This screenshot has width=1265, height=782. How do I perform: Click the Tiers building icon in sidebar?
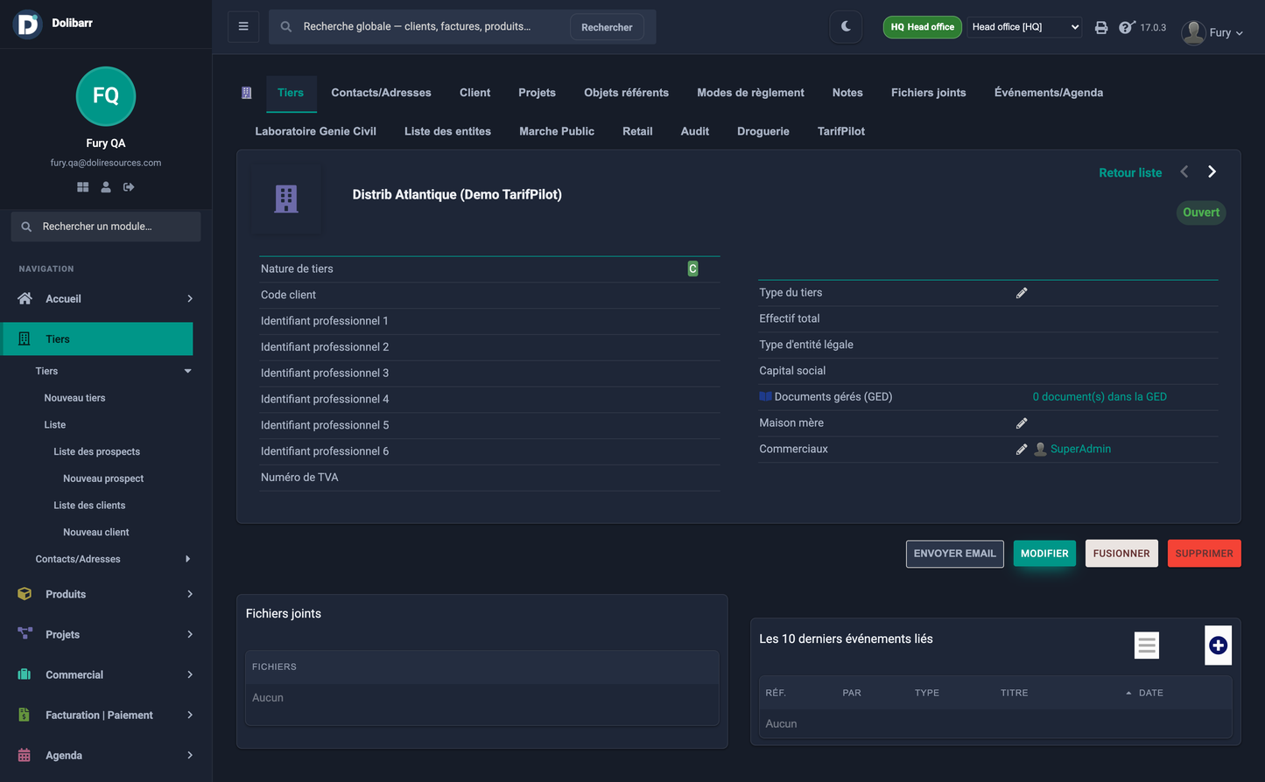25,339
